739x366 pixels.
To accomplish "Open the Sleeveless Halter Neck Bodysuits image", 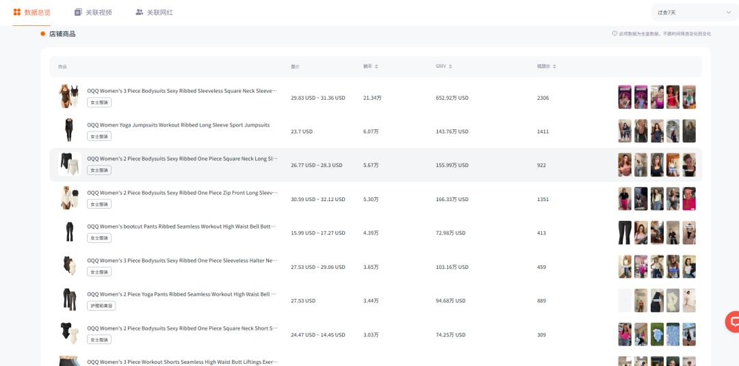I will pos(69,265).
